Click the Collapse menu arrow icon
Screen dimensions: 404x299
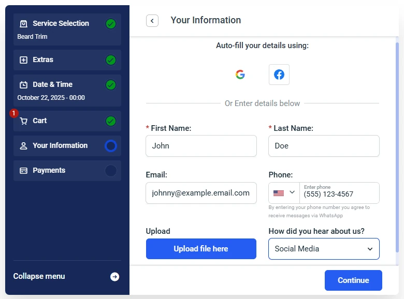click(x=115, y=277)
